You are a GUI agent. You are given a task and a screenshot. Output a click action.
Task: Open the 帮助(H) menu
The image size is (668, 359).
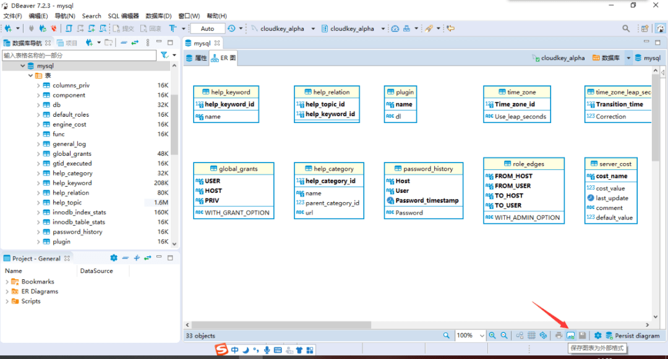(x=217, y=15)
